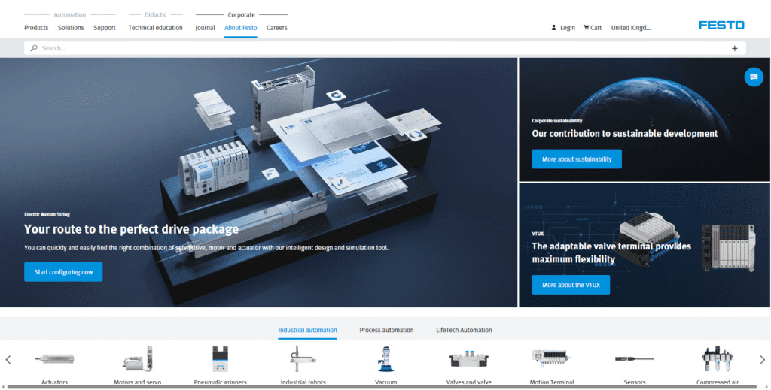Open the Careers menu item
This screenshot has width=771, height=390.
[x=277, y=28]
